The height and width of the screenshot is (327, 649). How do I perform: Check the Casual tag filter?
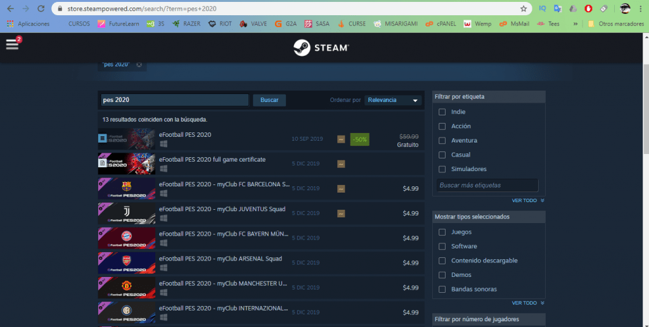click(442, 155)
